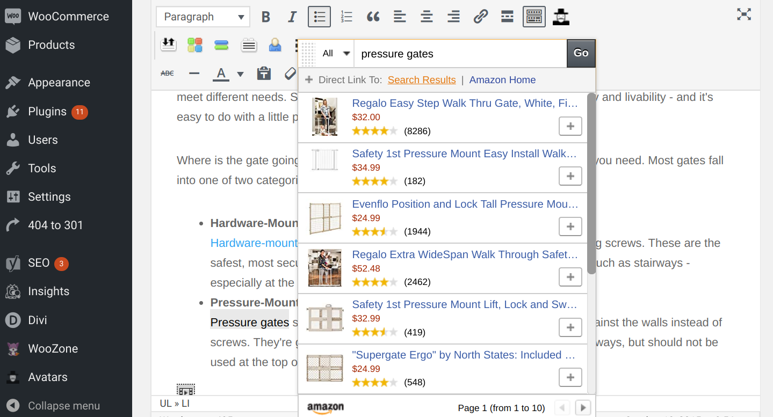This screenshot has width=773, height=417.
Task: Apply numbered list formatting
Action: point(346,17)
